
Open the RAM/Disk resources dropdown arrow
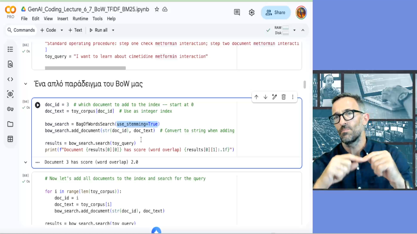pyautogui.click(x=294, y=30)
